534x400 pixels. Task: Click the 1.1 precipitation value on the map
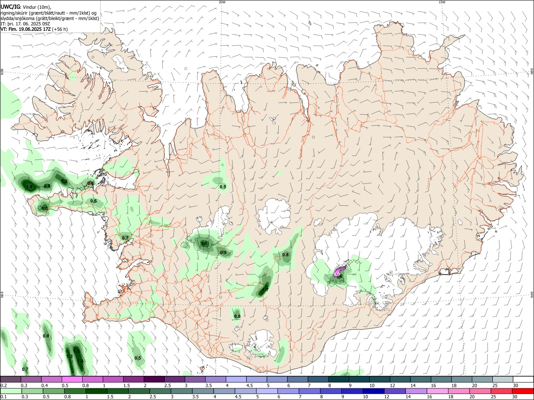pos(204,244)
